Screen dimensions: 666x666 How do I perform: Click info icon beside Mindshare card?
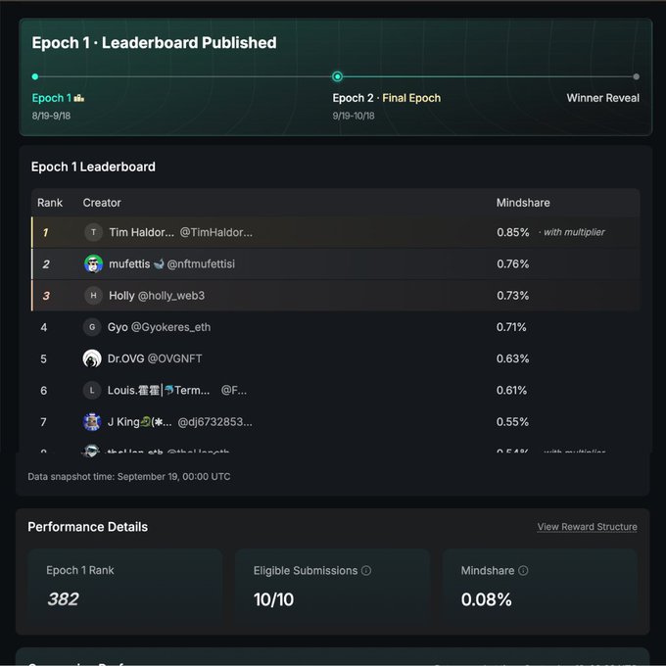pyautogui.click(x=523, y=570)
